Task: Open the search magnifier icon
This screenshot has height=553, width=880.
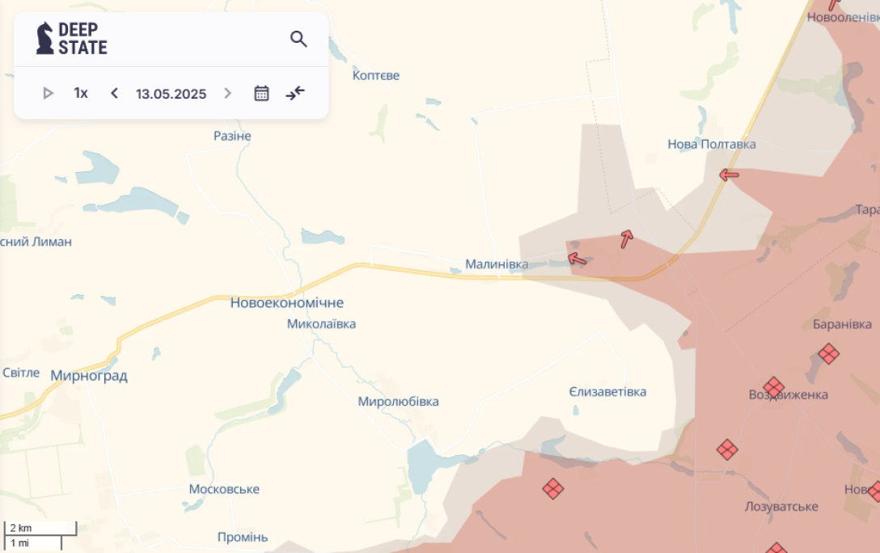Action: click(x=298, y=39)
